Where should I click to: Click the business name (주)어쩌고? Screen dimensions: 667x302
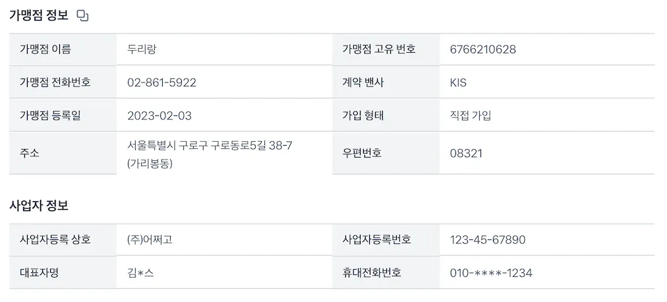150,239
